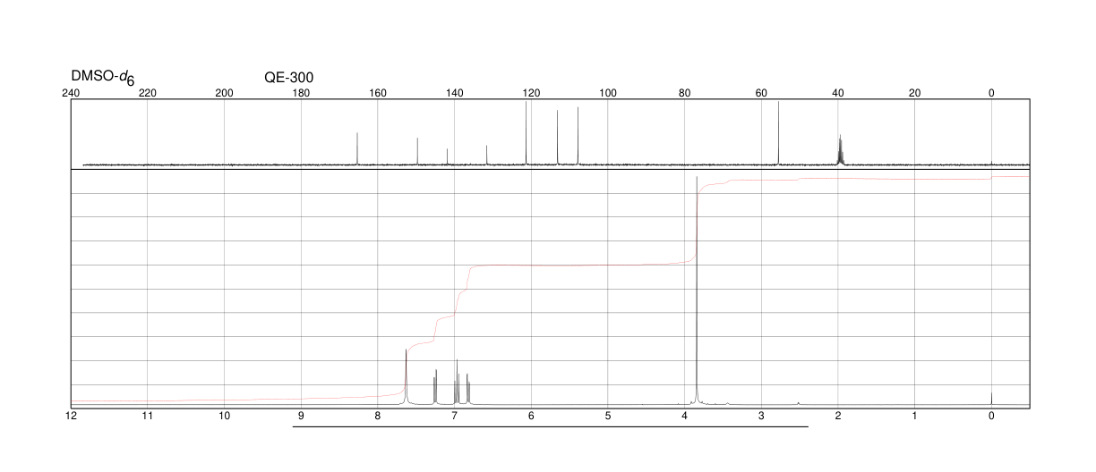The image size is (1096, 472).
Task: Select the 40 tick on carbon axis
Action: click(838, 93)
